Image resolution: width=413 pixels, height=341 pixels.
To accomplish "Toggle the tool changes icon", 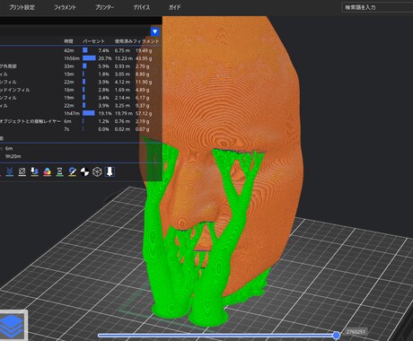I will coord(34,171).
